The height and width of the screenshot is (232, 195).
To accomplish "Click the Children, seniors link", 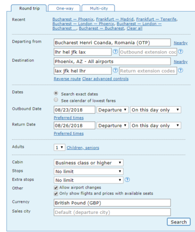I will click(x=83, y=148).
